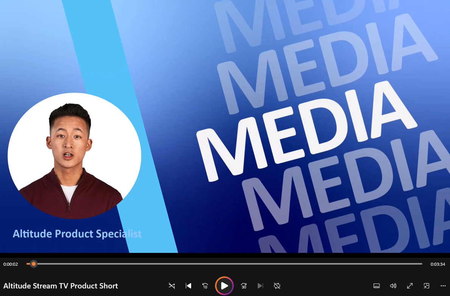The width and height of the screenshot is (450, 296).
Task: Click the Play button to start playback
Action: point(224,286)
